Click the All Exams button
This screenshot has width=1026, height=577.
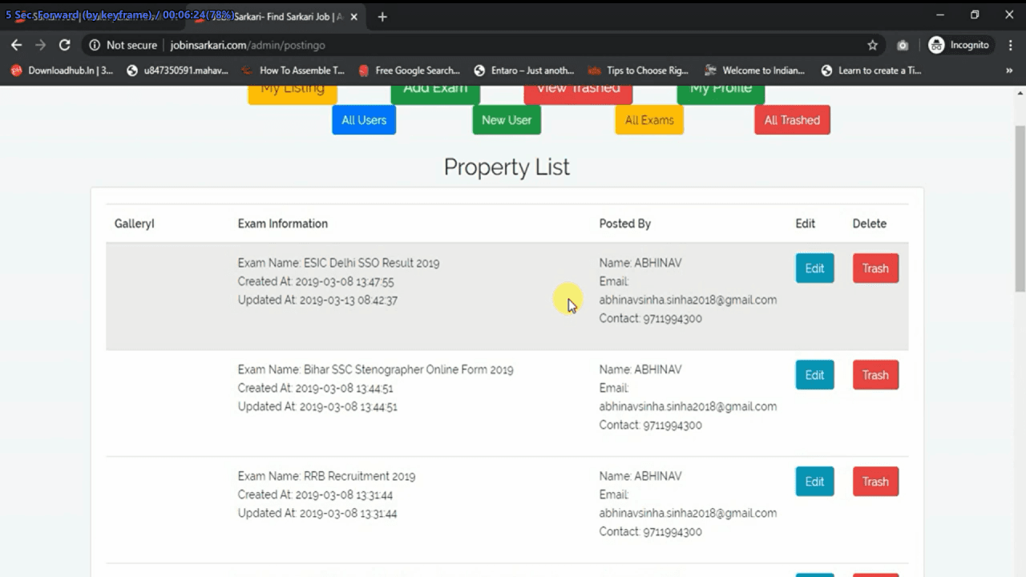(x=649, y=120)
